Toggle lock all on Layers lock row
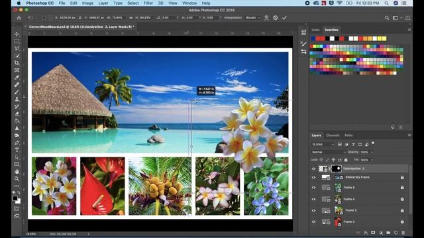 pyautogui.click(x=346, y=160)
